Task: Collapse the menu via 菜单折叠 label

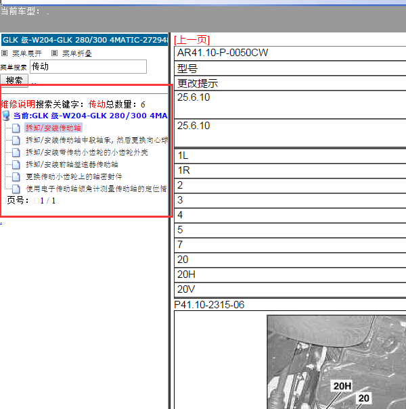Action: (76, 53)
